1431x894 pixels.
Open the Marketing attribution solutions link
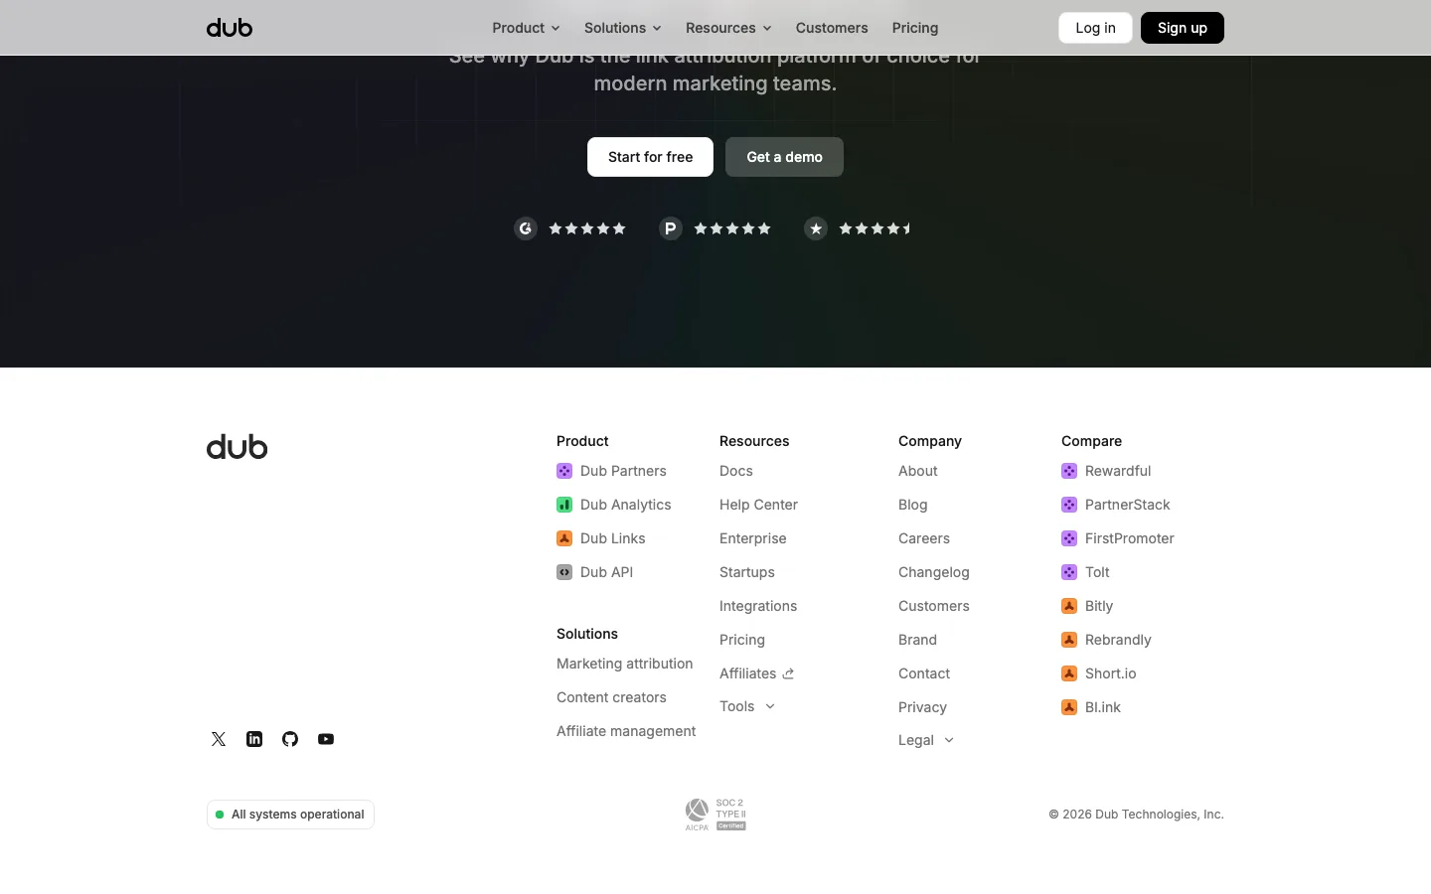[625, 664]
